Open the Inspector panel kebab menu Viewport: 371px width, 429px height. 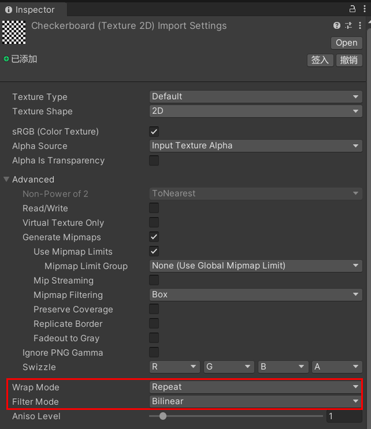362,9
